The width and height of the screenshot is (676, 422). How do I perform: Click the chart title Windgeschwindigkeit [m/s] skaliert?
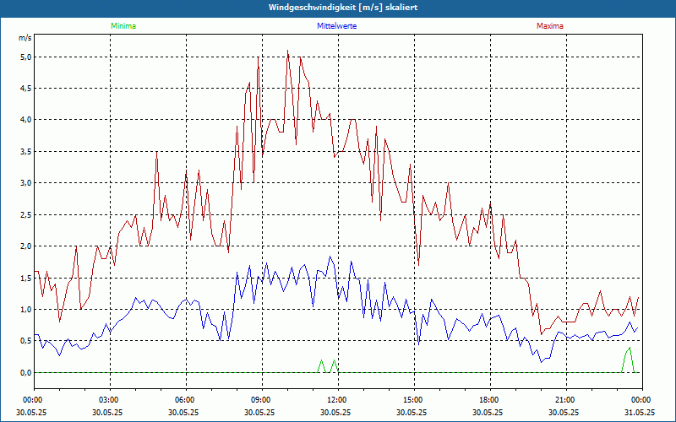pos(343,8)
